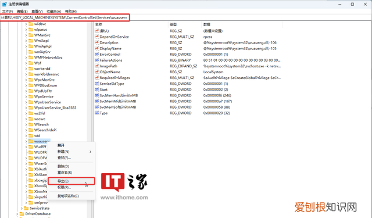Click the WpnUserService folder icon
Screen dimensions: 372x218
[x=31, y=102]
